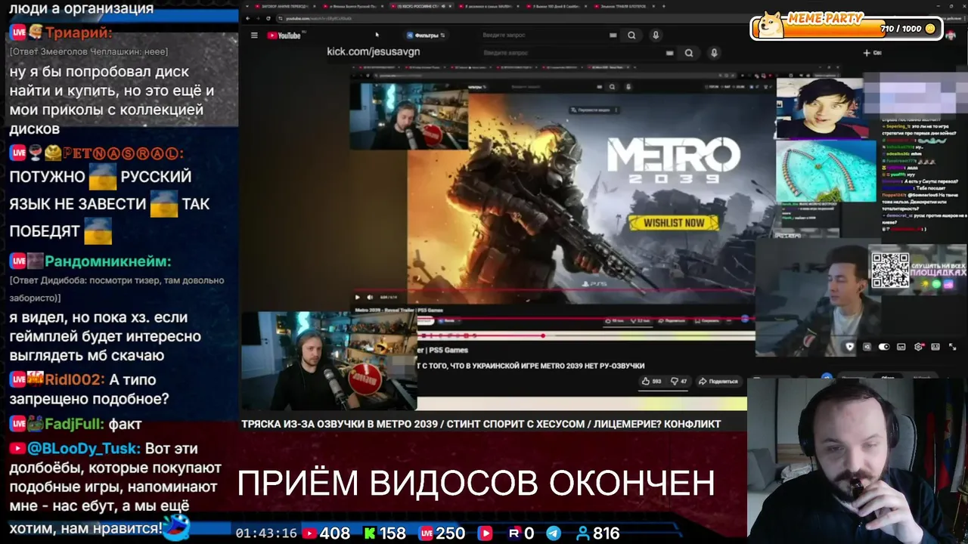Click the upper magnifier search icon
The width and height of the screenshot is (968, 544).
[631, 36]
